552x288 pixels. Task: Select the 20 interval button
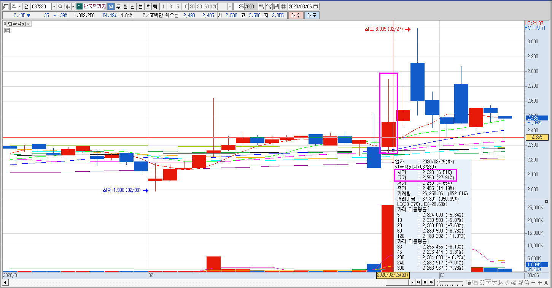point(192,6)
